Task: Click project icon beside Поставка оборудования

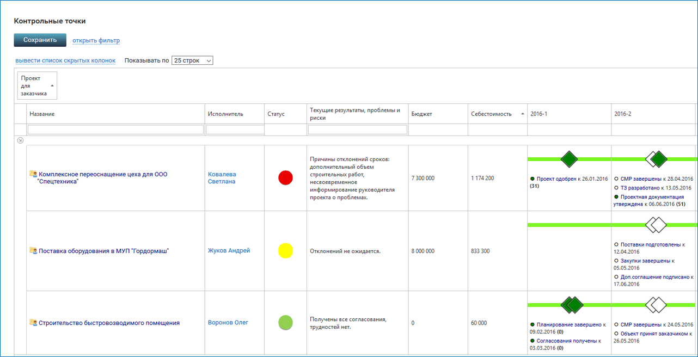Action: pos(33,250)
